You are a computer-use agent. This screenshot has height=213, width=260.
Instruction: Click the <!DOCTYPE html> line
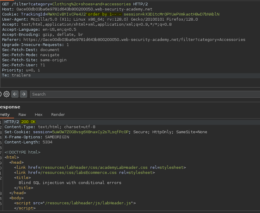(x=22, y=152)
